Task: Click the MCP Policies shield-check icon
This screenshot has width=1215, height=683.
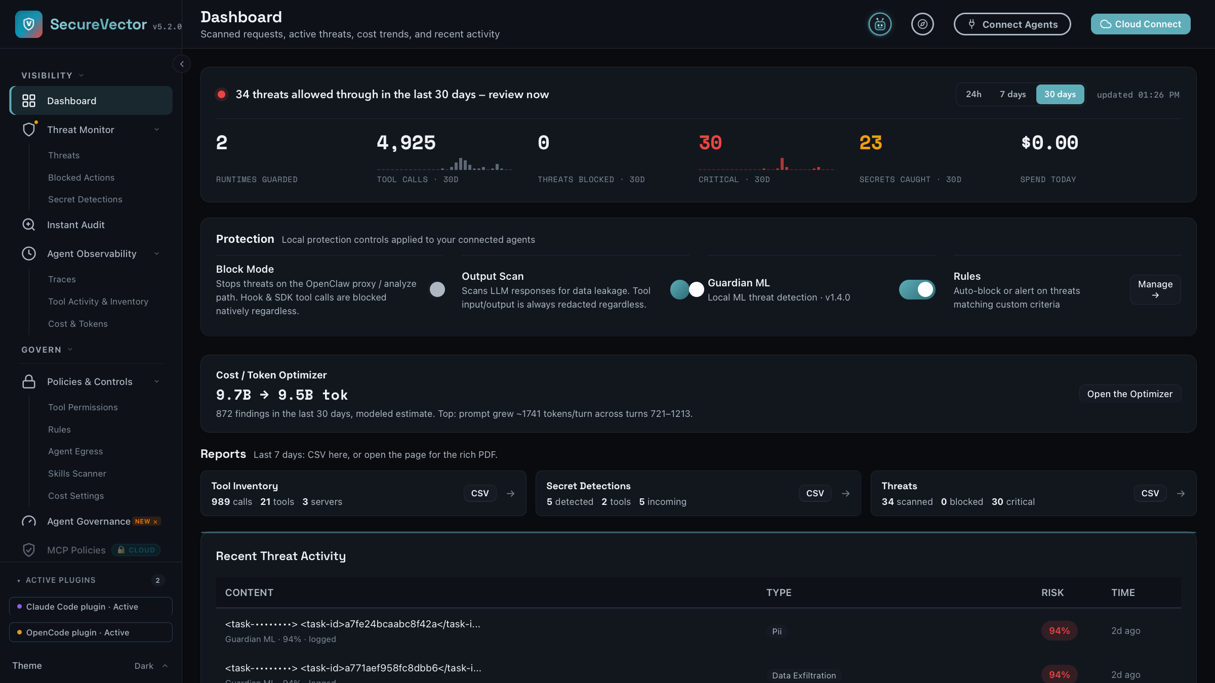Action: click(29, 550)
